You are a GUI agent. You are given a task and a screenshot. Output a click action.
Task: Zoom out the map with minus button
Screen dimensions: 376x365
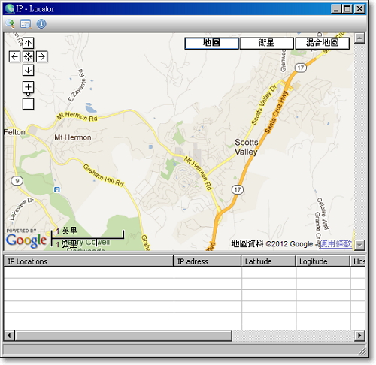pyautogui.click(x=28, y=104)
